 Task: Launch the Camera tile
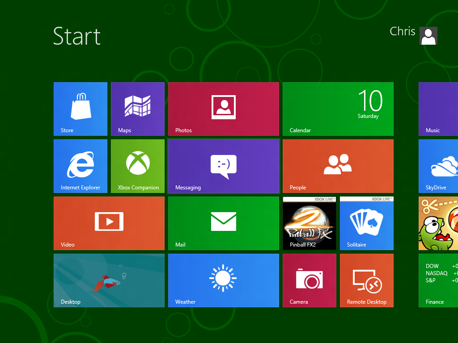pos(310,280)
